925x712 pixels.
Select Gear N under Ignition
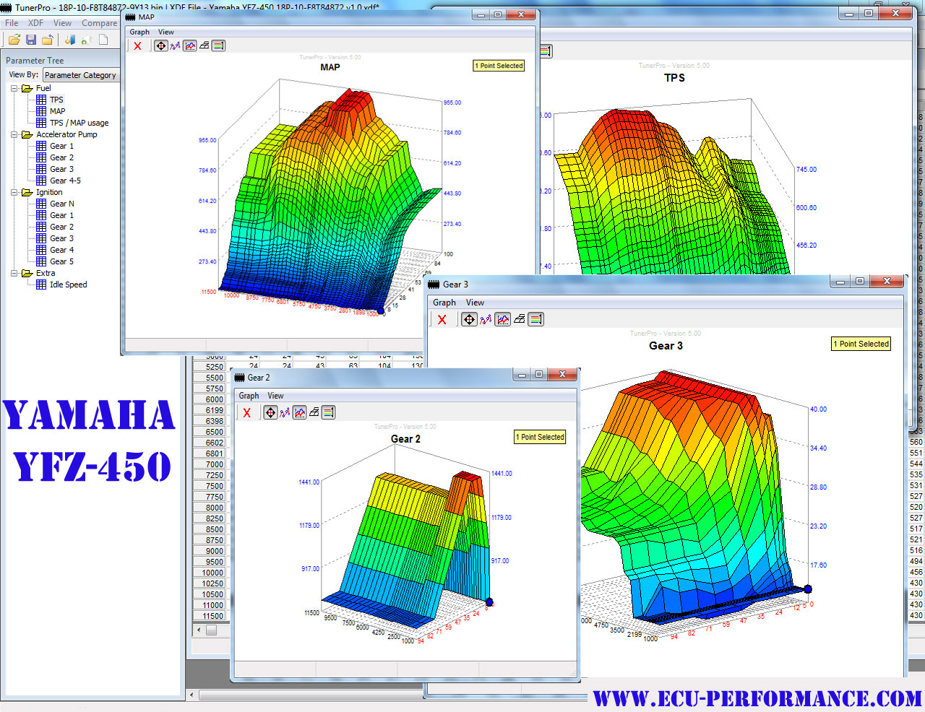click(61, 204)
